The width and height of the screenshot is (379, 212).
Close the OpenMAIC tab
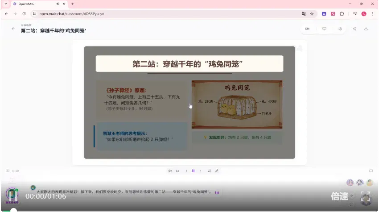click(64, 4)
